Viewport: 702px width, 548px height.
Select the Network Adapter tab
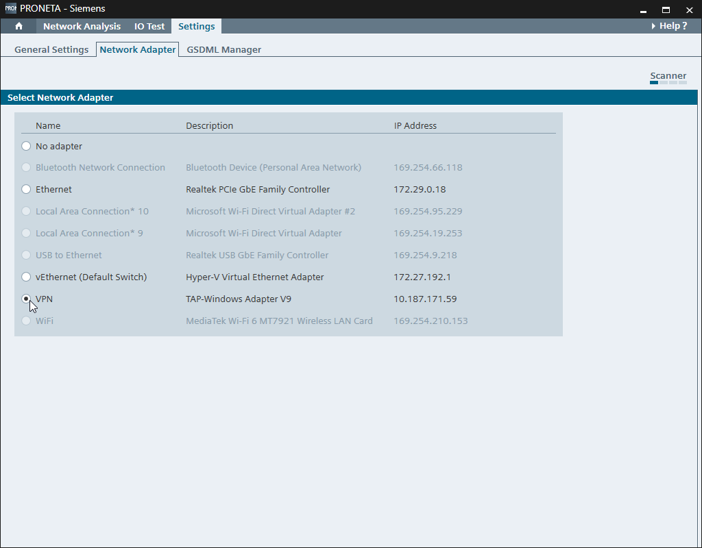click(137, 49)
